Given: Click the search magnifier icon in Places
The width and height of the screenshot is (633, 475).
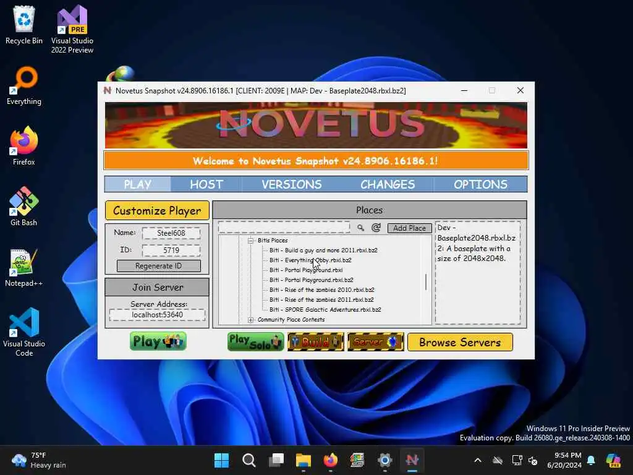Looking at the screenshot, I should coord(360,228).
